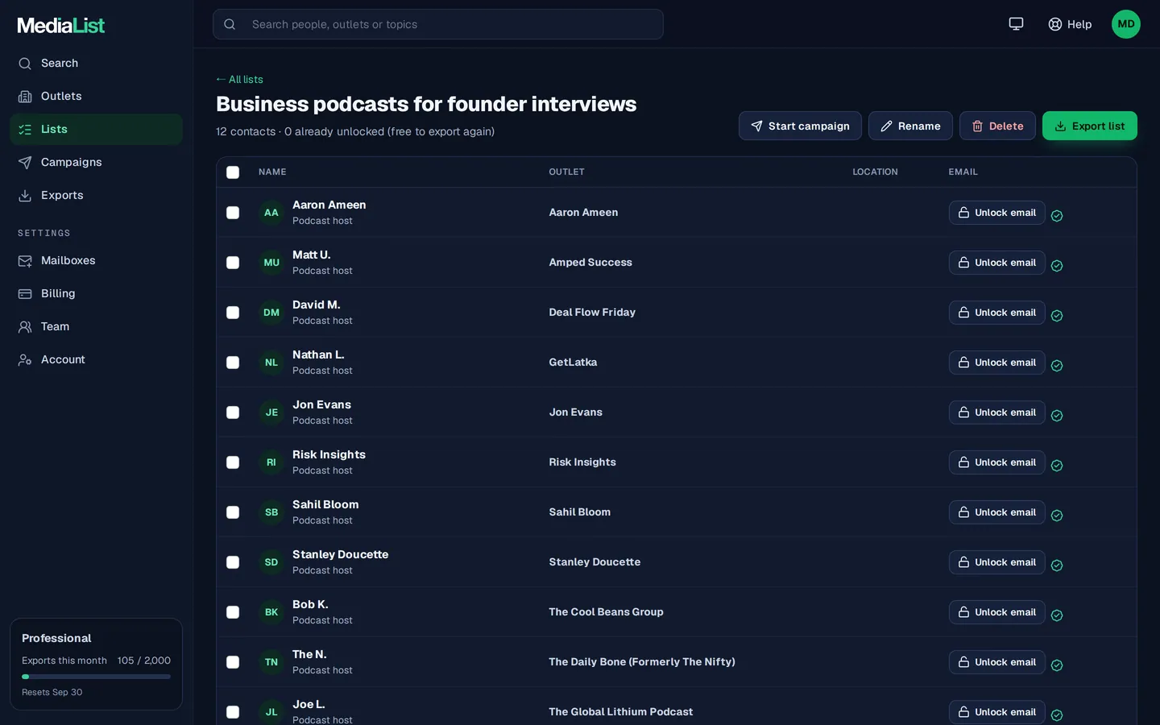Viewport: 1160px width, 725px height.
Task: Click the MediaList logo
Action: [61, 25]
